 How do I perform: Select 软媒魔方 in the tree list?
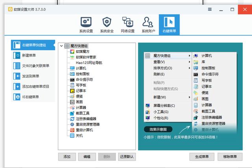(x=82, y=51)
